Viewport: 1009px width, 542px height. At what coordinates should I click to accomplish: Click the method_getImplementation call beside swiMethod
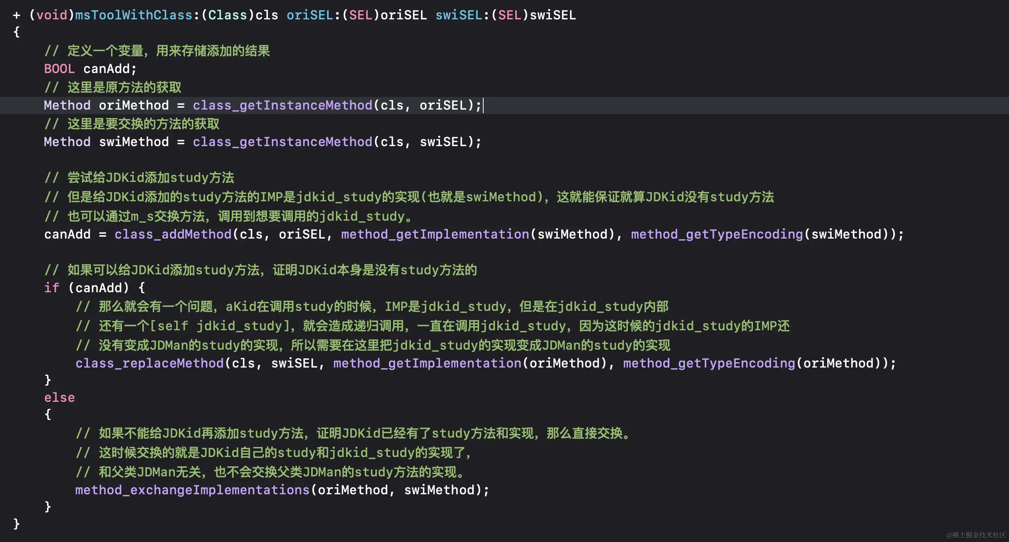point(435,234)
